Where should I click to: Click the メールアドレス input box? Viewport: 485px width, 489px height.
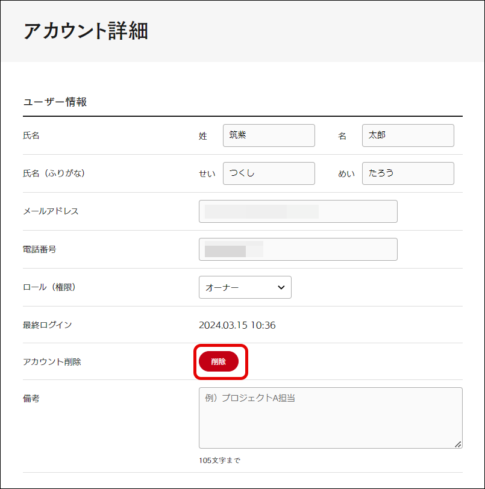[298, 211]
